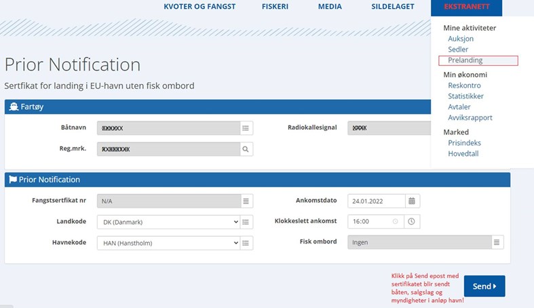This screenshot has height=308, width=534.
Task: Open the calendar picker for Ankomstdato
Action: coord(411,201)
